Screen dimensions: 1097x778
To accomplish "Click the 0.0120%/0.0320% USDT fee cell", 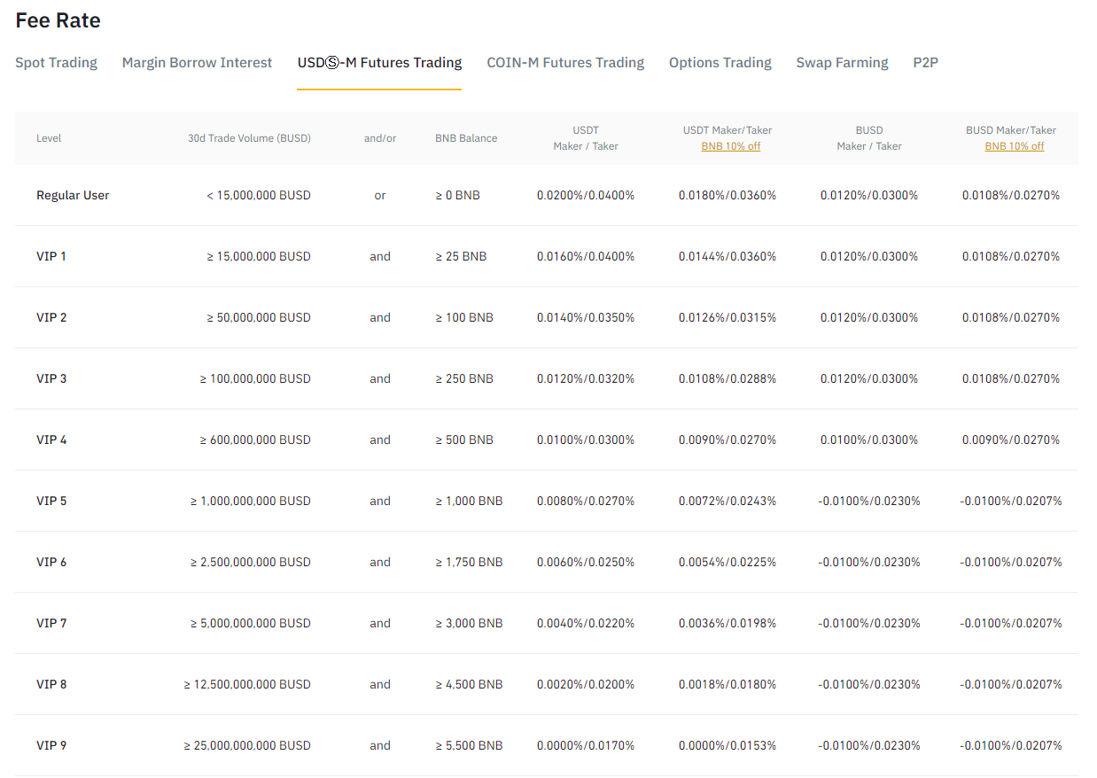I will click(586, 378).
